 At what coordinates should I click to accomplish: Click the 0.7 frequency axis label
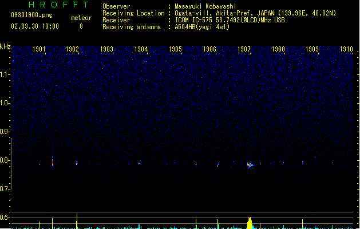click(x=5, y=189)
